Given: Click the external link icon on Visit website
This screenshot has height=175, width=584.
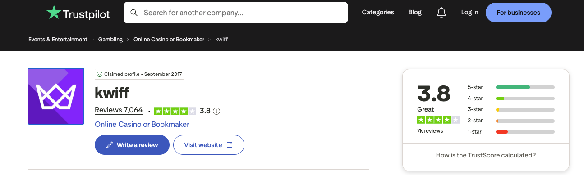Looking at the screenshot, I should [230, 145].
